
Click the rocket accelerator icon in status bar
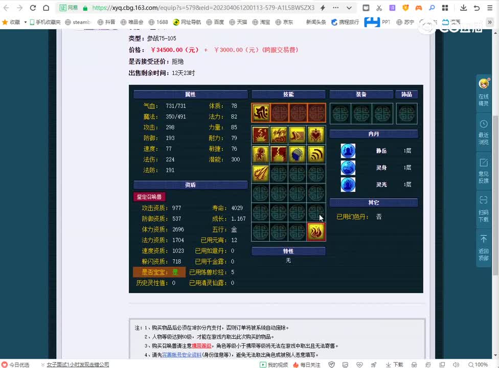[x=374, y=364]
